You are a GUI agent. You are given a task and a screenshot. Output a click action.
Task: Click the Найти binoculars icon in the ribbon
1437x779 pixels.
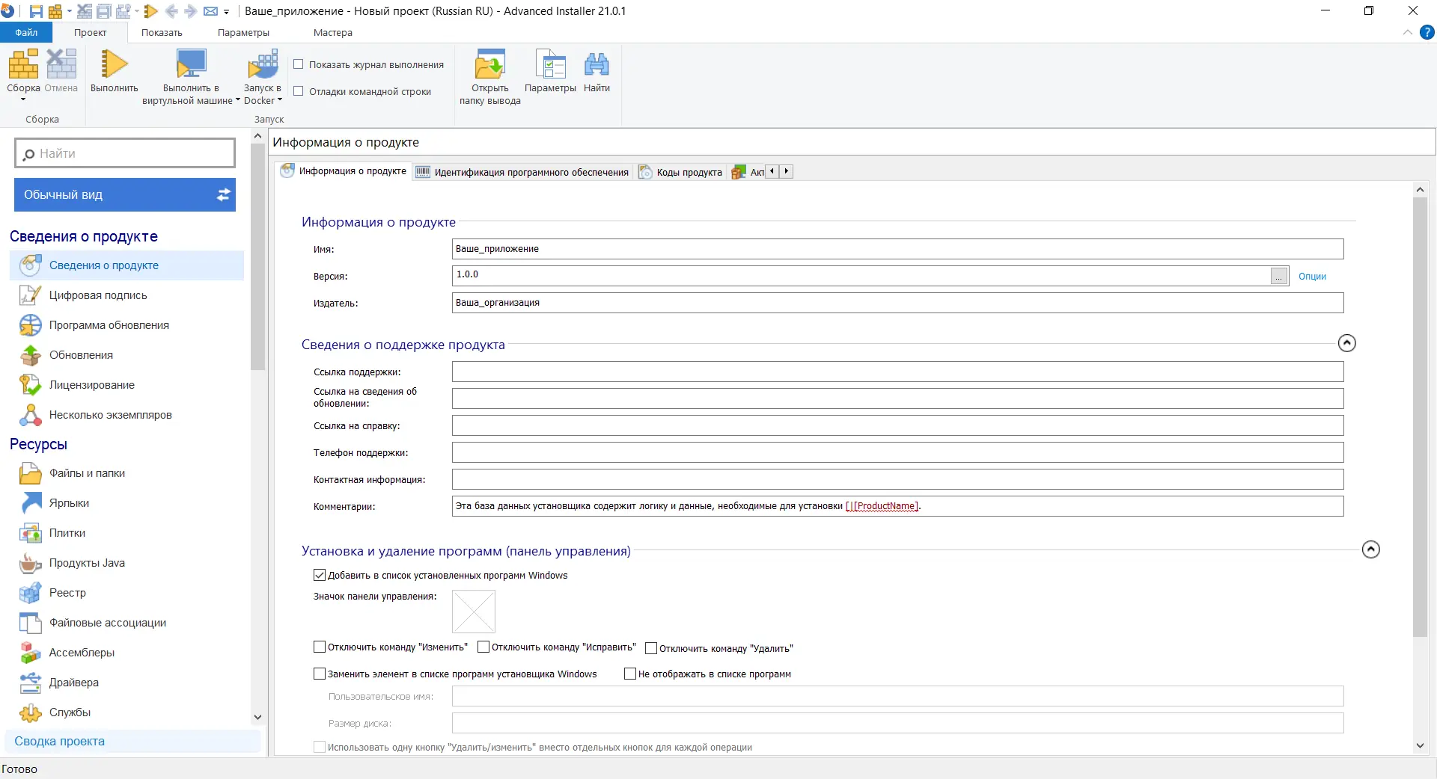pyautogui.click(x=597, y=64)
